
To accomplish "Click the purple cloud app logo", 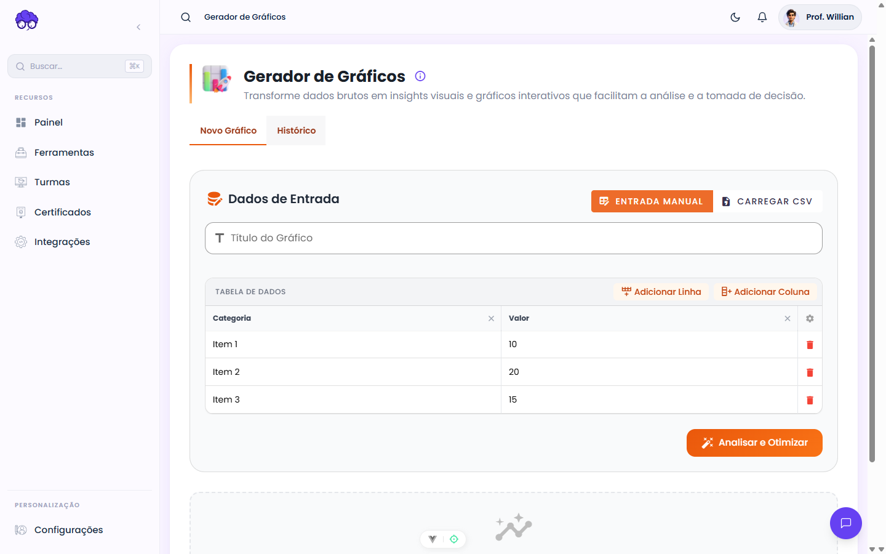I will pos(26,20).
